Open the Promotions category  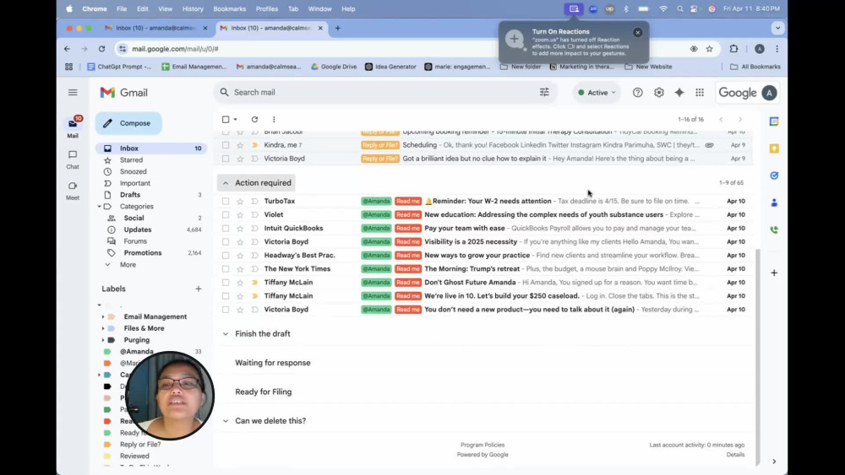[x=143, y=253]
